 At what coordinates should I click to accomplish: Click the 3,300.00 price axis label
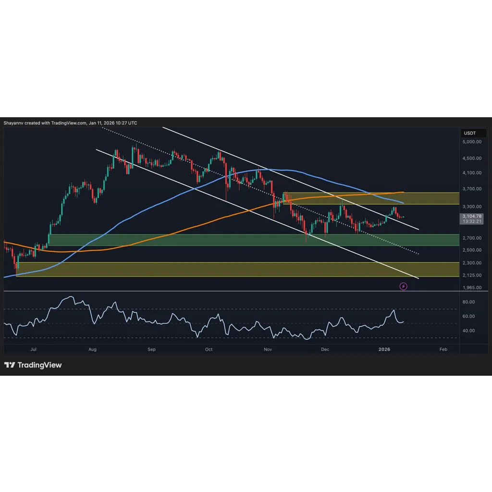point(472,207)
